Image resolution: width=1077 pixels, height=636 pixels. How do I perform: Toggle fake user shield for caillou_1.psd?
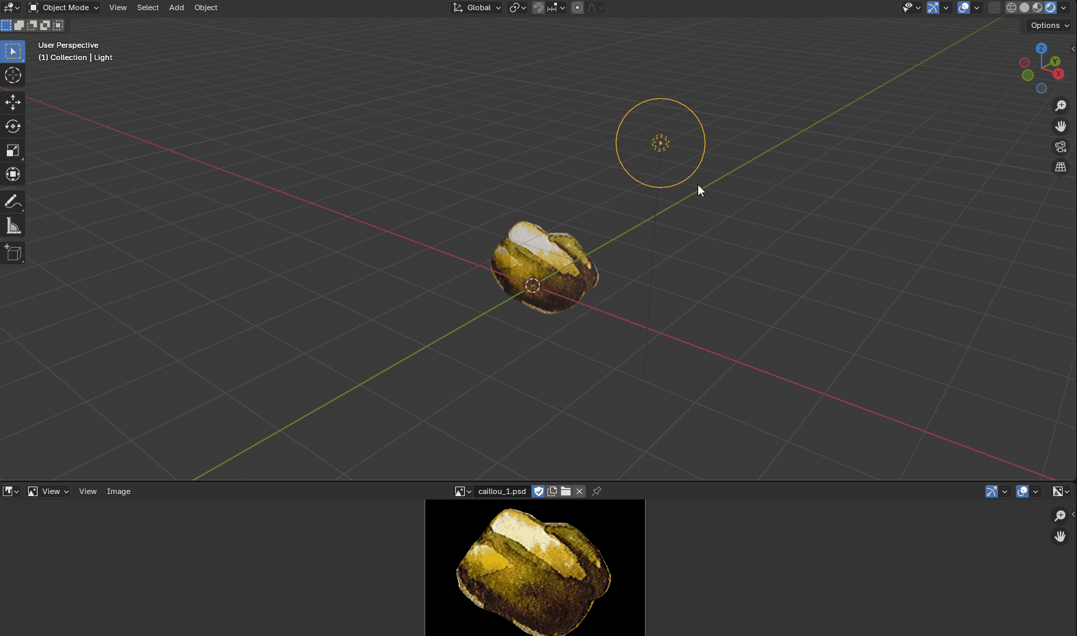(538, 491)
